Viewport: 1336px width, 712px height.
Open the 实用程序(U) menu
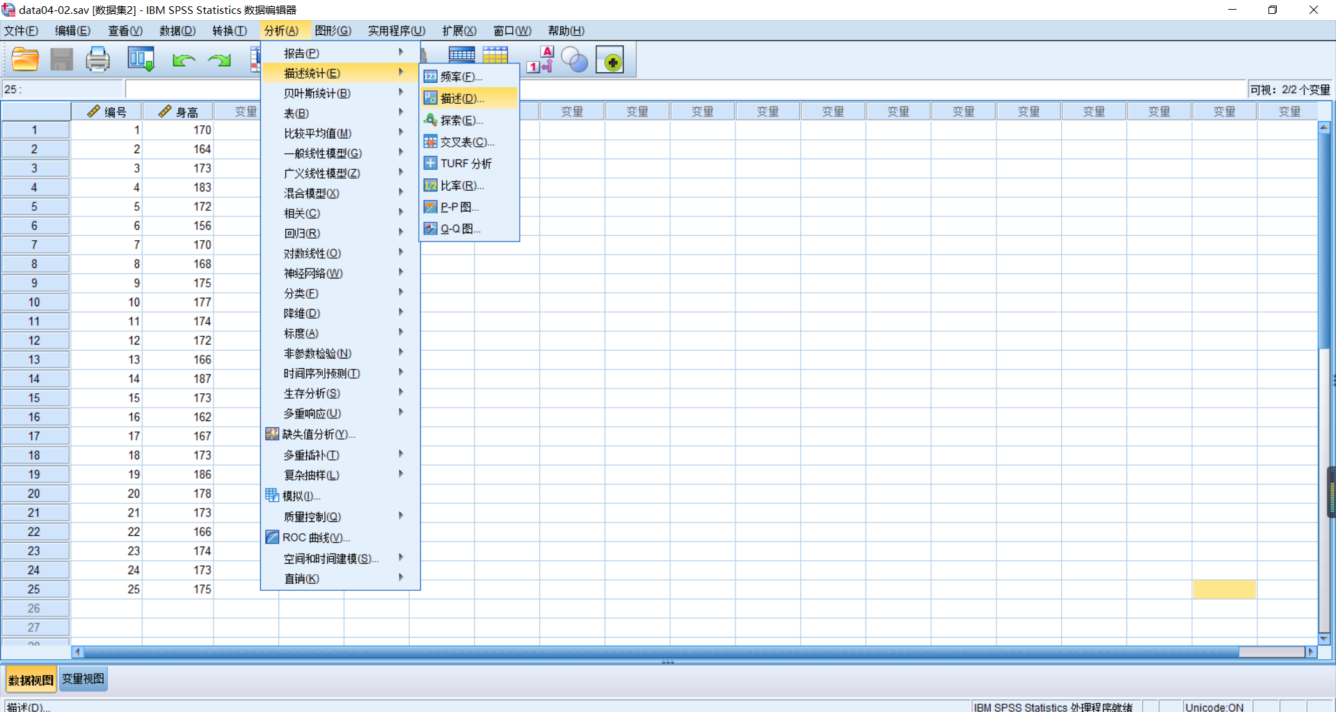point(397,31)
